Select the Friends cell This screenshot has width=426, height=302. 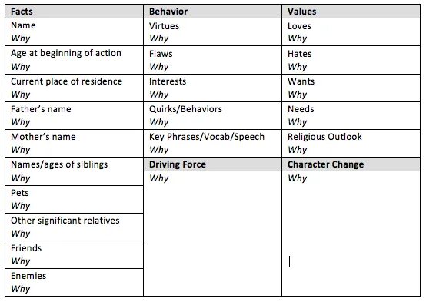[x=74, y=255]
